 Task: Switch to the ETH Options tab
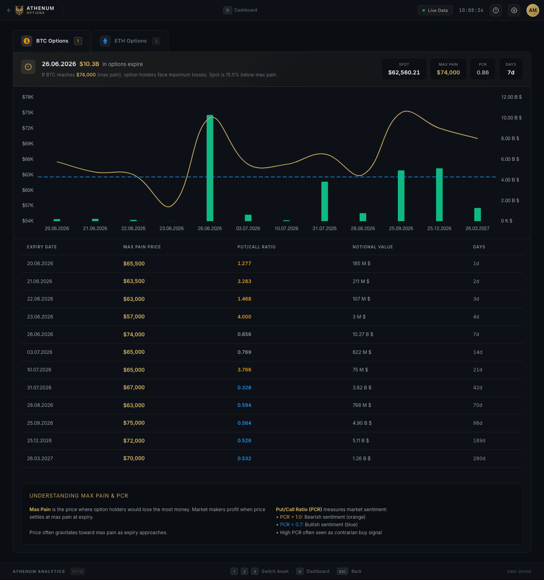click(130, 41)
